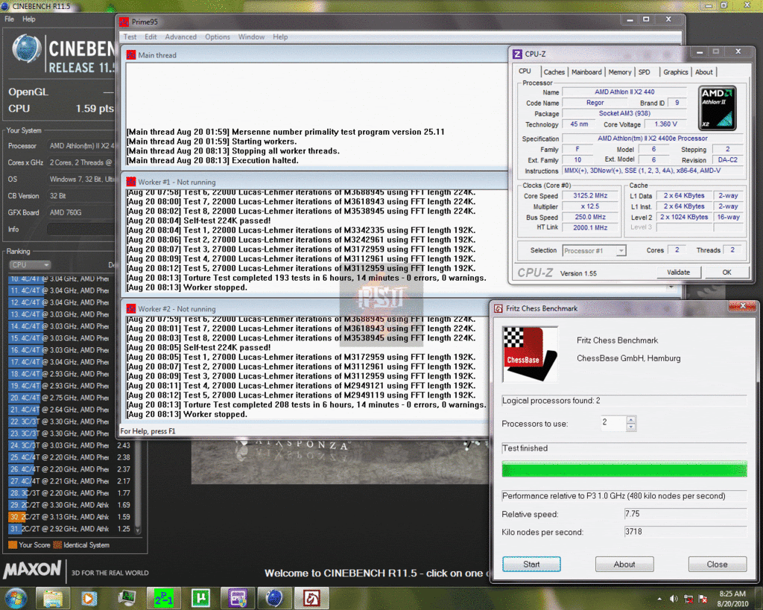Show hidden system tray icons

(659, 599)
